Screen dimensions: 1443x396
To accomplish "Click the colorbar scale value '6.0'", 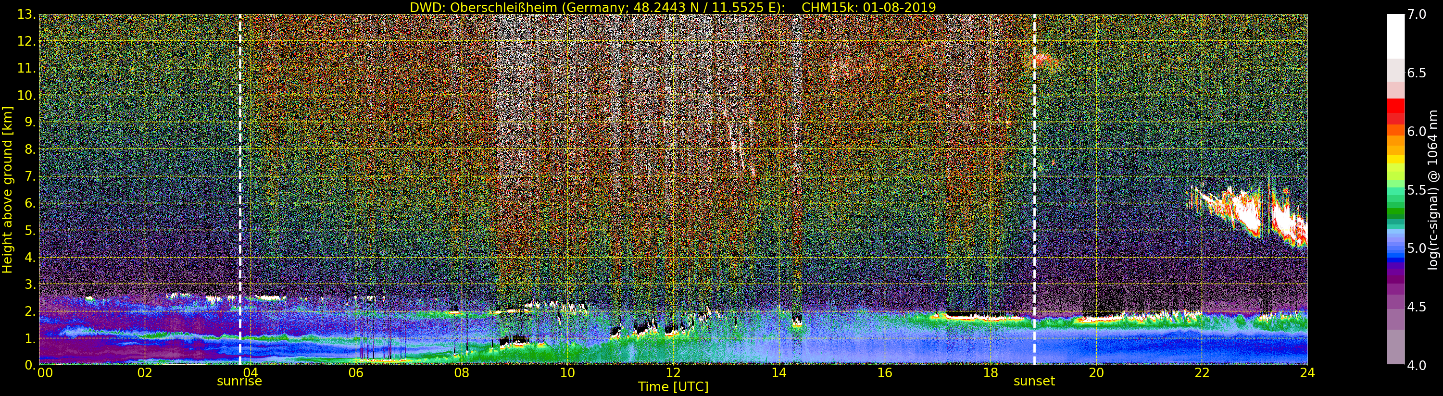I will click(x=1417, y=131).
